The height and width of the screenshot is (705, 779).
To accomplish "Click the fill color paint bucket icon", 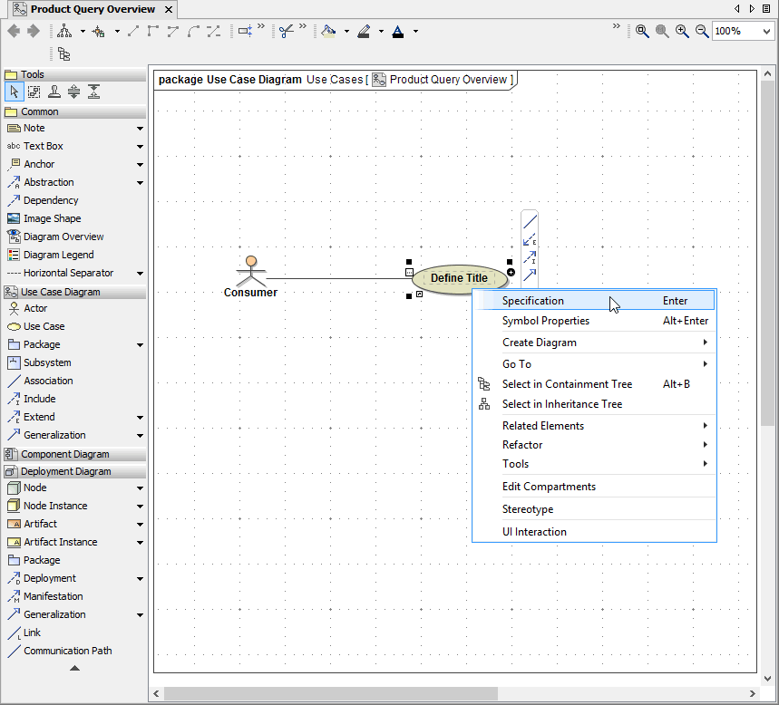I will point(329,31).
